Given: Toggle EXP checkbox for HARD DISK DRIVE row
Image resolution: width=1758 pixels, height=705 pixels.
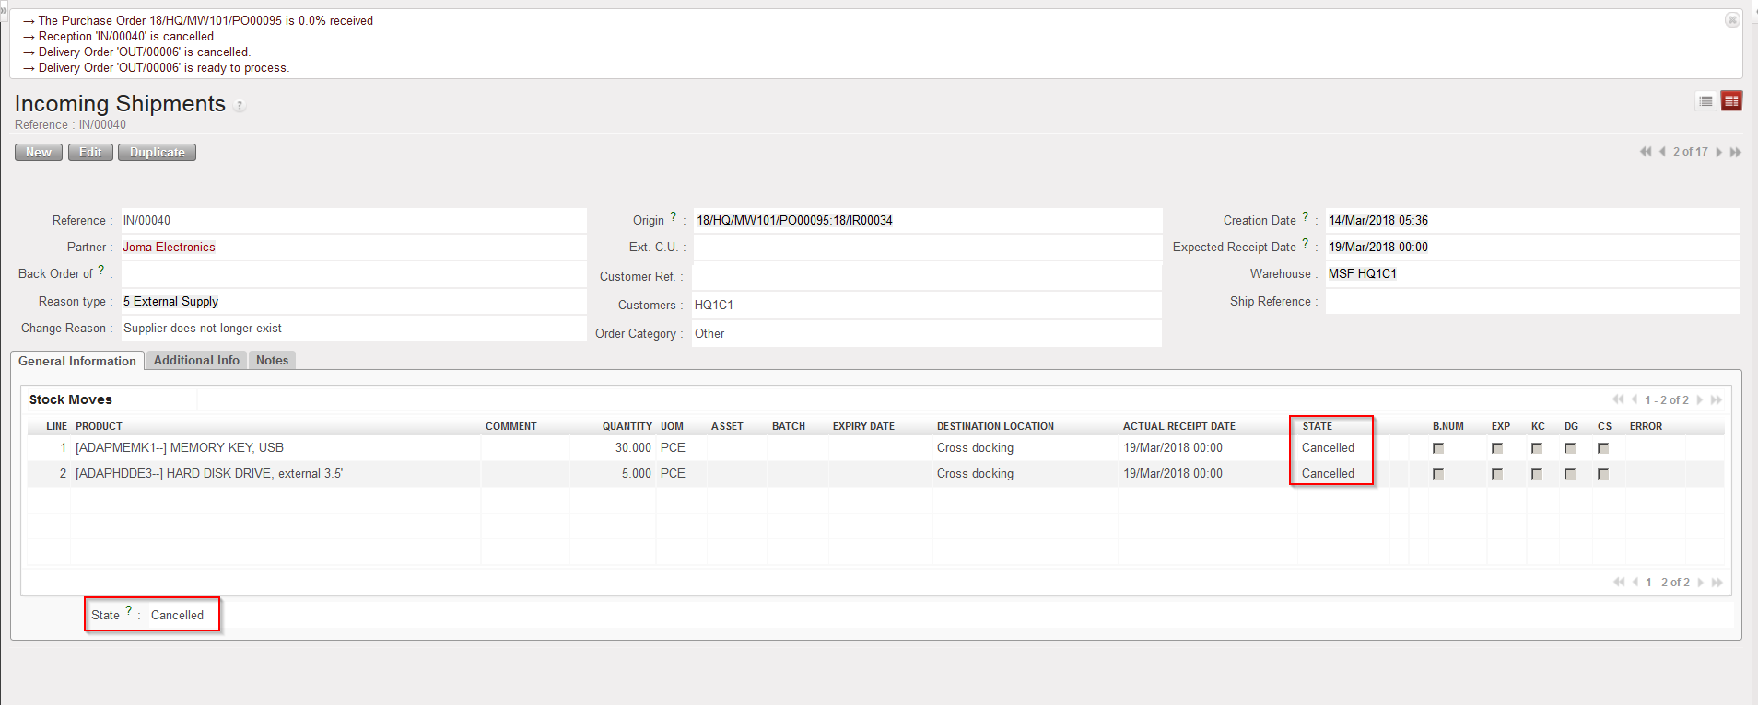Looking at the screenshot, I should tap(1497, 474).
